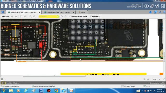Zoom in with first magnifier icon
The width and height of the screenshot is (166, 93).
point(31,17)
